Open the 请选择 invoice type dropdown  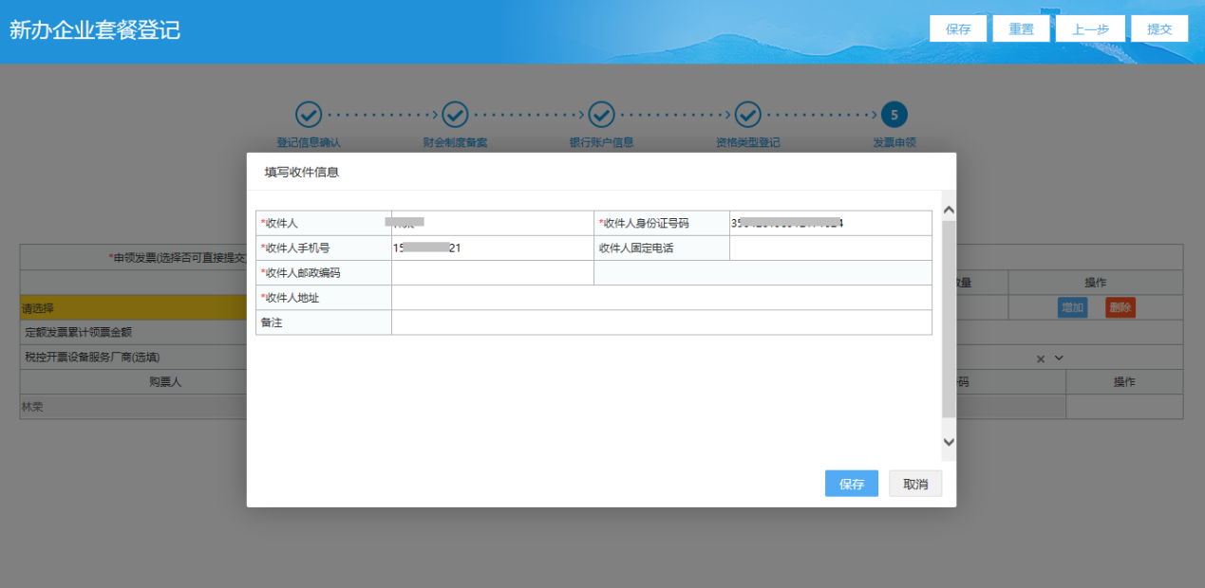(133, 308)
